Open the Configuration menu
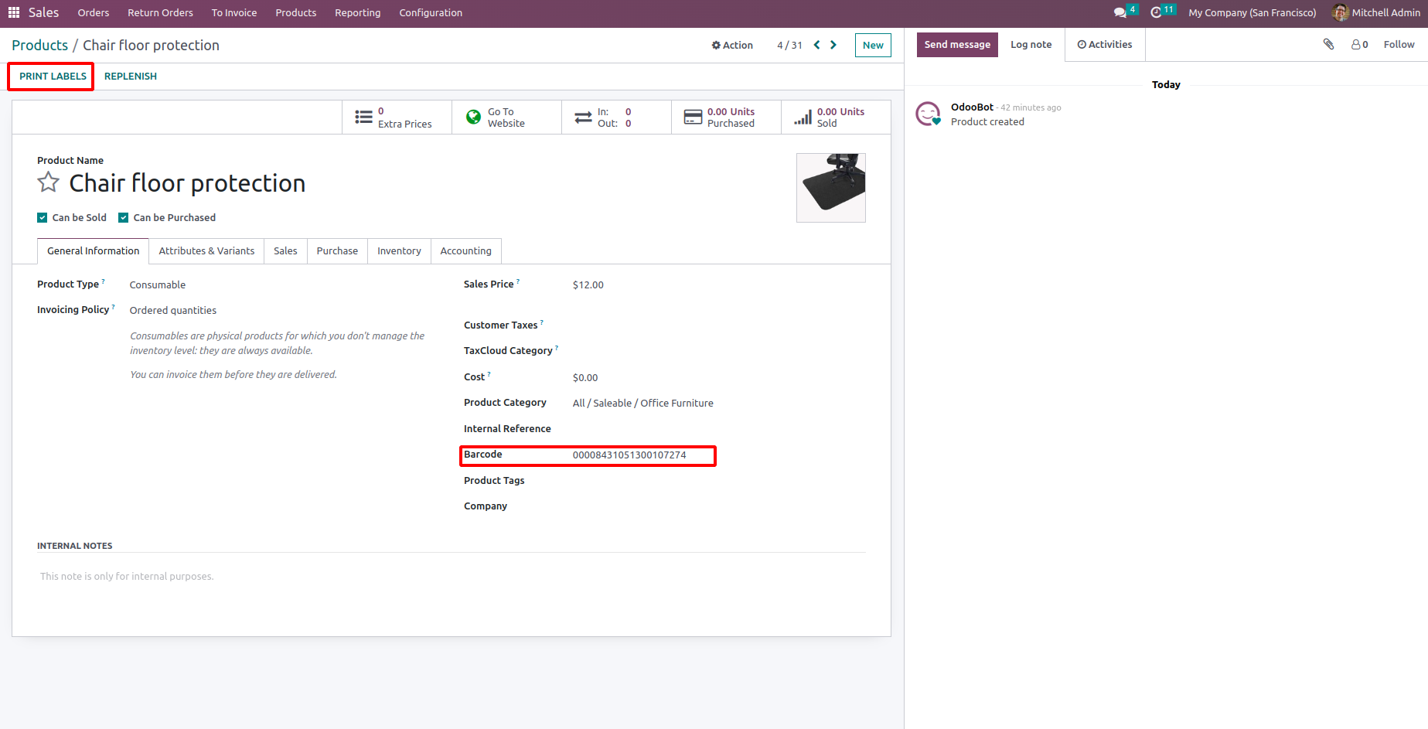The image size is (1428, 729). (431, 12)
